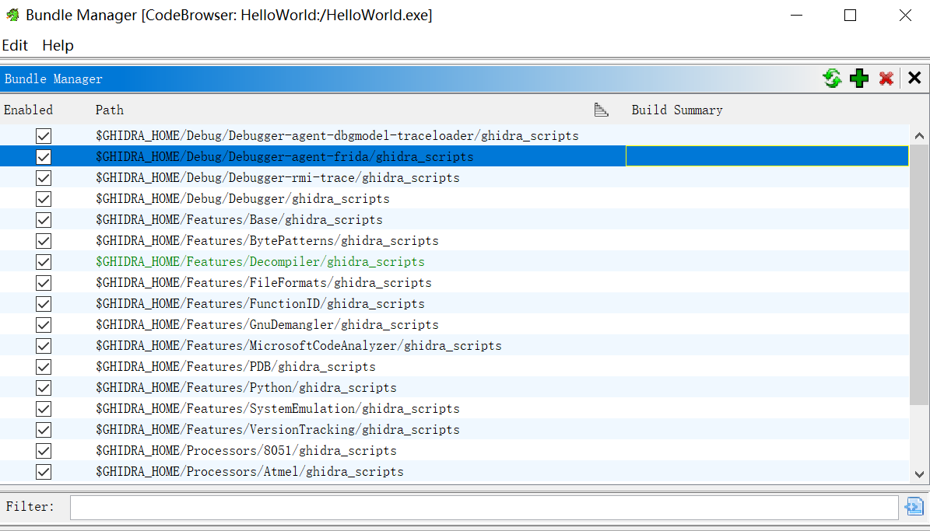Select Features/FunctionID/ghidra_scripts path
Image resolution: width=930 pixels, height=531 pixels.
pyautogui.click(x=260, y=304)
